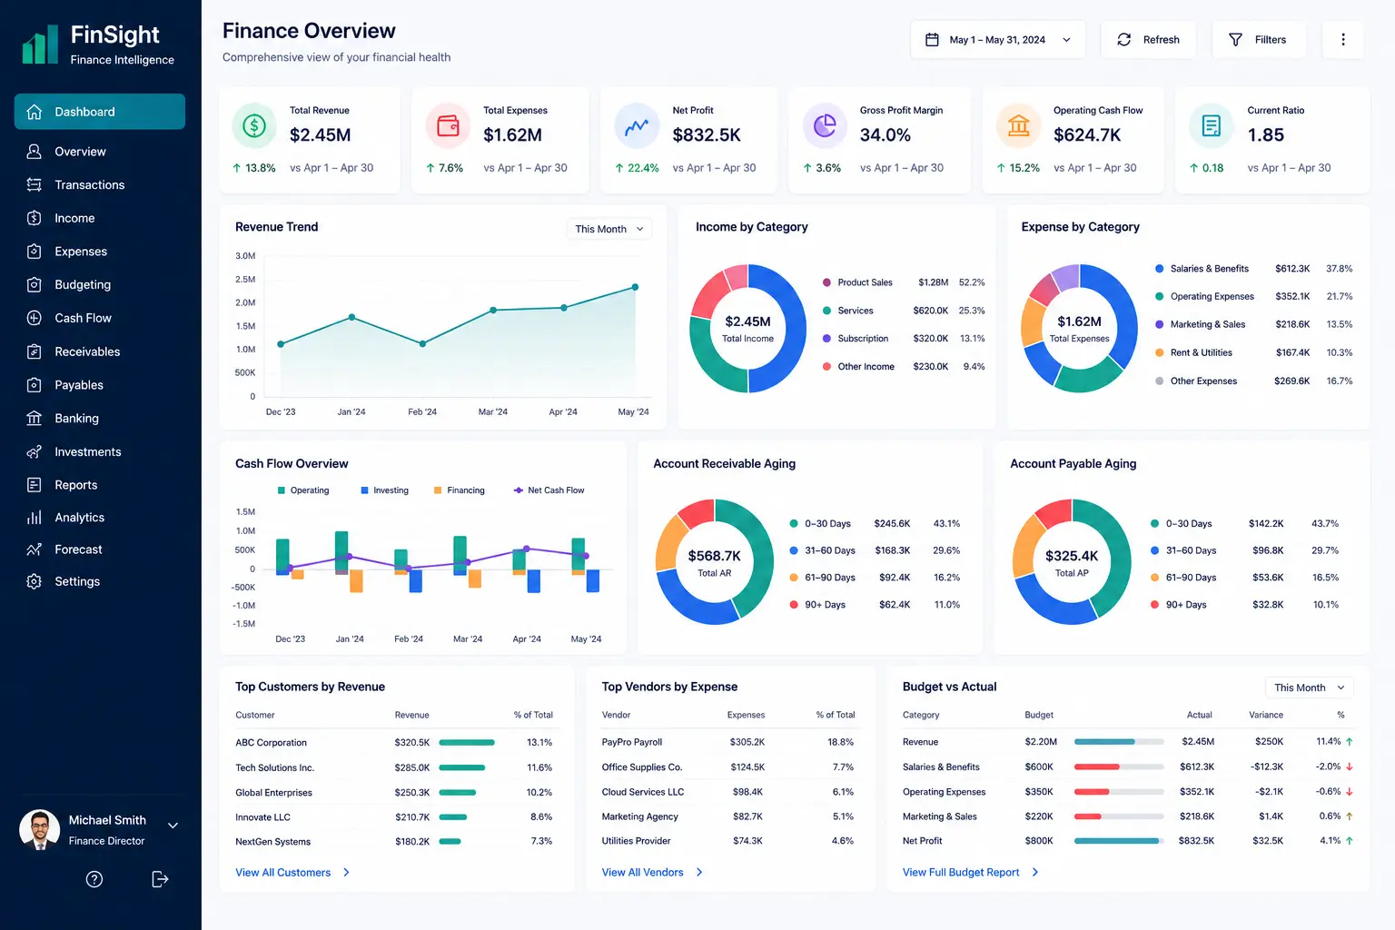Click the Transactions icon in sidebar
The image size is (1395, 930).
point(35,184)
